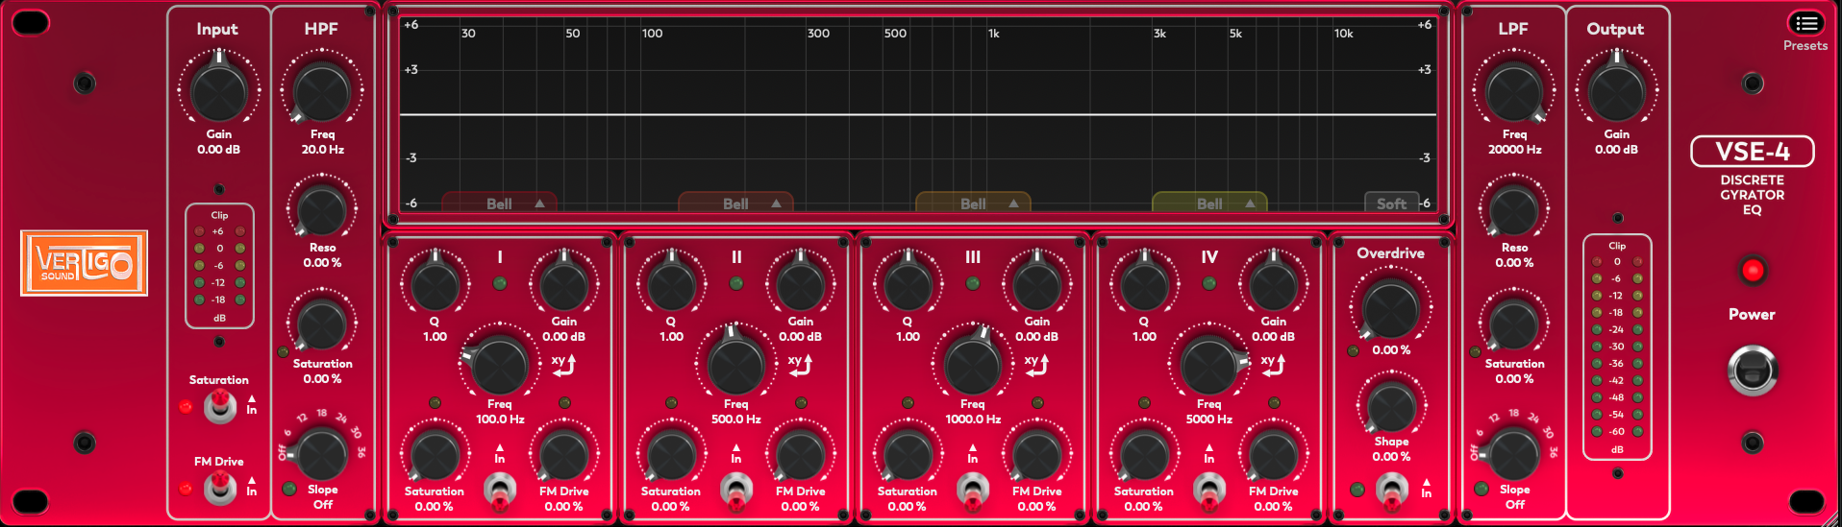Click the band IV FM Drive knob
1842x527 pixels.
pyautogui.click(x=1273, y=454)
